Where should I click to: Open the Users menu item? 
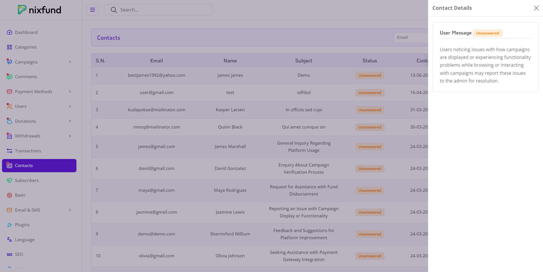(x=21, y=106)
